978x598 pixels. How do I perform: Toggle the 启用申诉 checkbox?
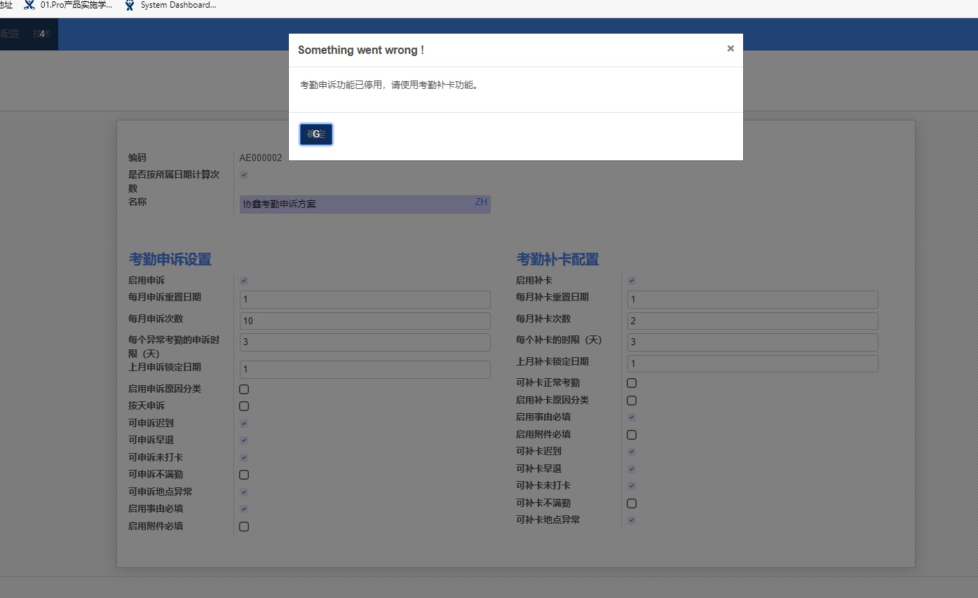pyautogui.click(x=244, y=281)
